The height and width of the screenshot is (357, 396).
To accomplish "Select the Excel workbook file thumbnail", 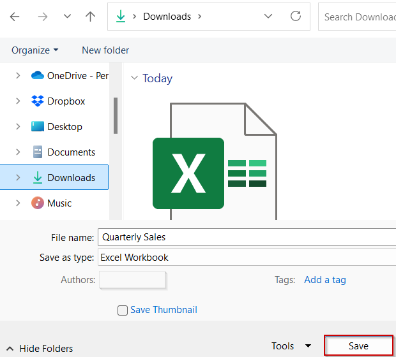I will click(215, 161).
